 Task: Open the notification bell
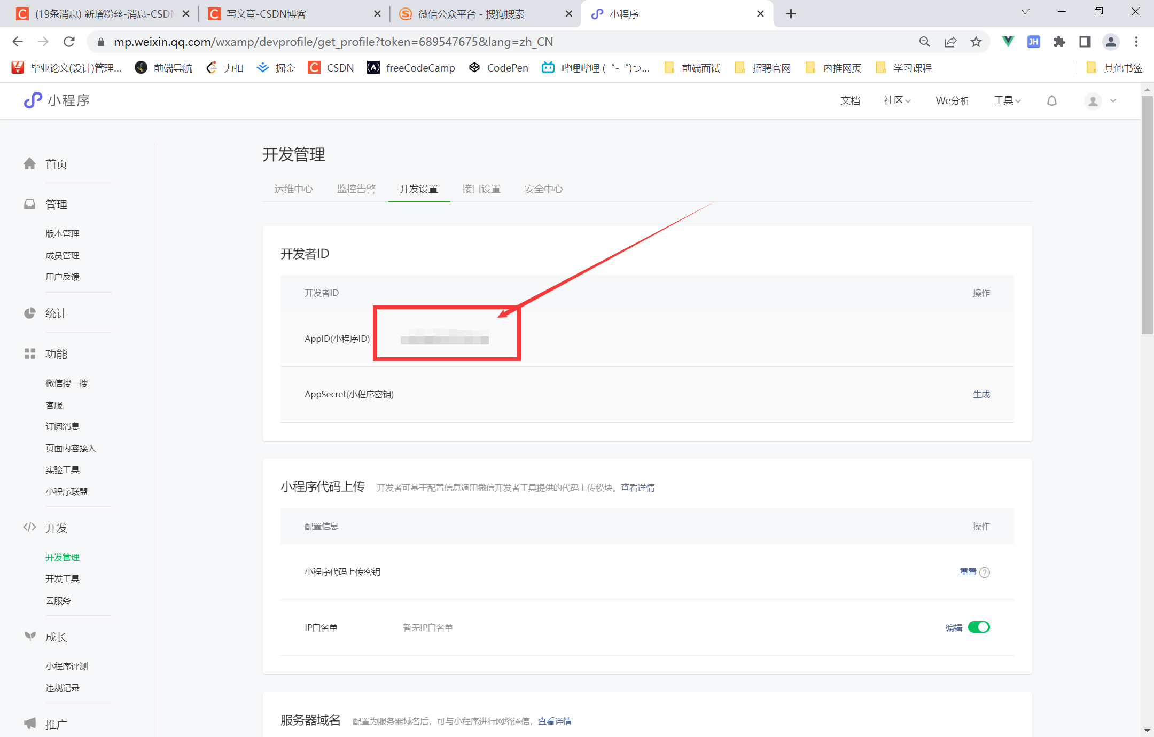point(1052,100)
